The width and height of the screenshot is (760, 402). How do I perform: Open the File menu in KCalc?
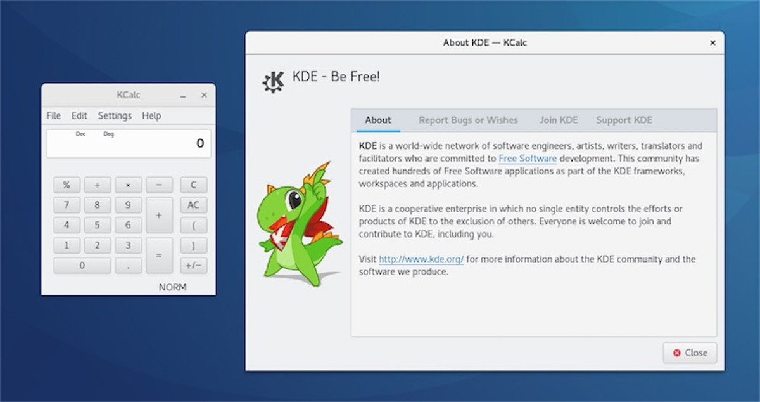pyautogui.click(x=54, y=115)
